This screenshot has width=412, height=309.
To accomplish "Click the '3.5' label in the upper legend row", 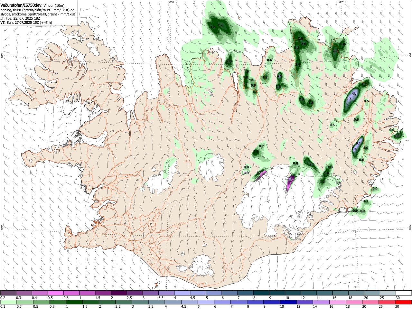I will pyautogui.click(x=161, y=298).
